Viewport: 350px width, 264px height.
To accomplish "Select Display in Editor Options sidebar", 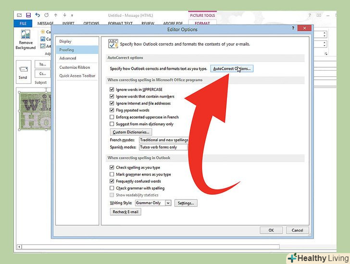I will 77,41.
